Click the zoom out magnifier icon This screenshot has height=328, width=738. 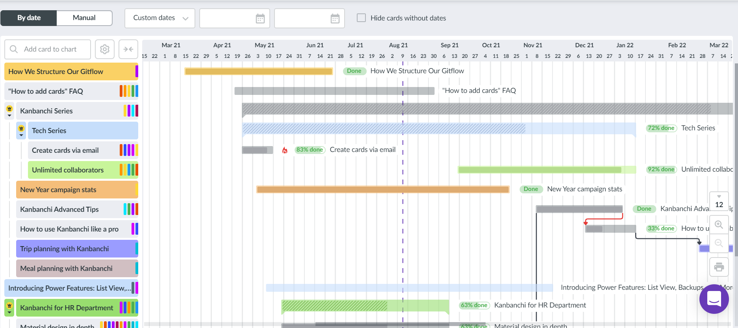[719, 243]
